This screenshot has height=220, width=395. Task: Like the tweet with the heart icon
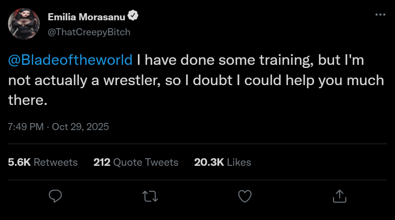tap(245, 196)
